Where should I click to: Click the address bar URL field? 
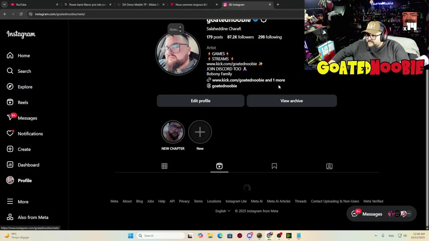click(164, 14)
